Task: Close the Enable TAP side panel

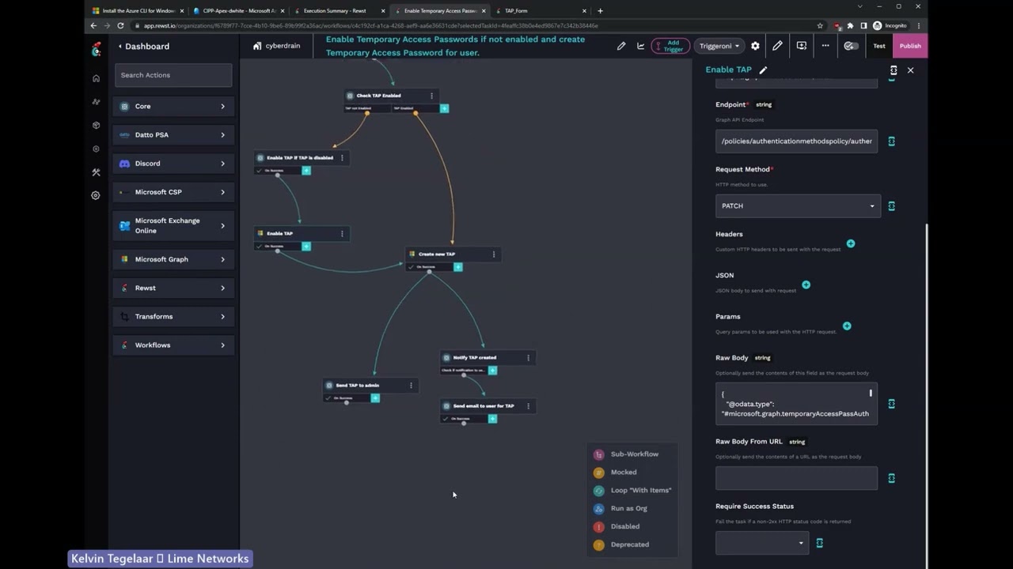Action: [910, 70]
